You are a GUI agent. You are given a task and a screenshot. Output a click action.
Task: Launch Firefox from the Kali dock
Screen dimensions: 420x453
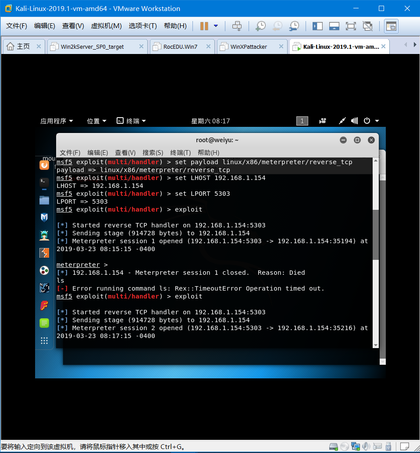pyautogui.click(x=44, y=165)
